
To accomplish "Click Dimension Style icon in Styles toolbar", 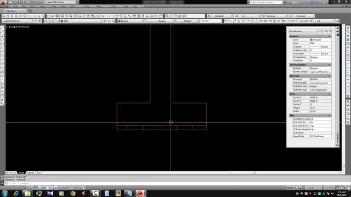I will (x=236, y=16).
